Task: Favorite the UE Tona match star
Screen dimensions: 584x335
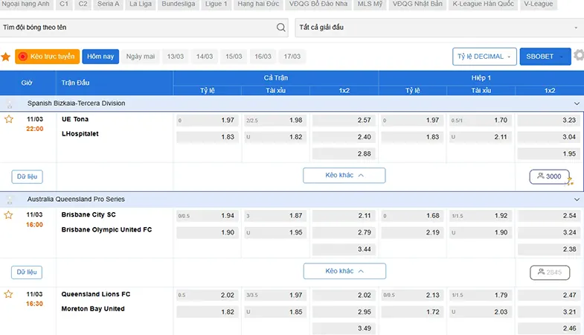Action: pyautogui.click(x=9, y=119)
